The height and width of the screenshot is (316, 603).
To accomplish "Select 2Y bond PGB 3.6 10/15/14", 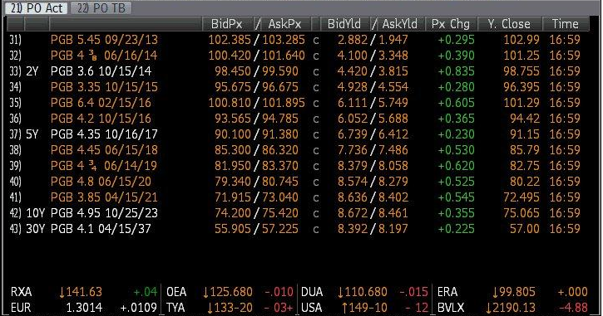I will coord(101,71).
